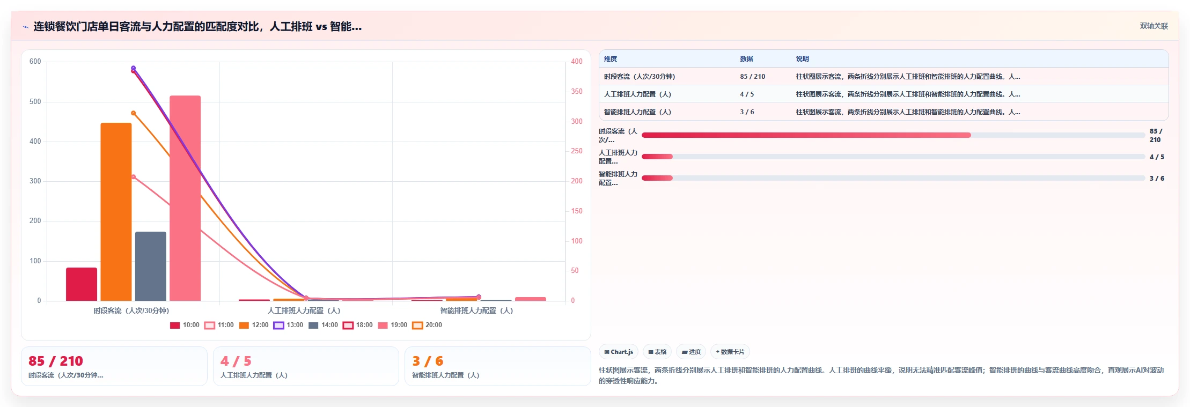Click the 数据 column header
The image size is (1190, 407).
(746, 59)
